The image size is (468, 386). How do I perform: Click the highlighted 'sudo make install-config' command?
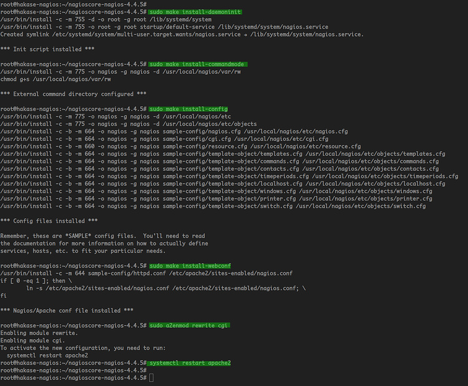pyautogui.click(x=189, y=109)
